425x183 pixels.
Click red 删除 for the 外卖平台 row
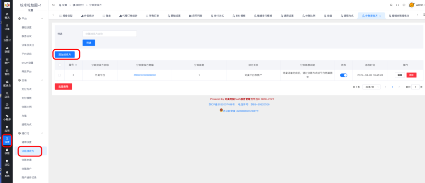[x=411, y=75]
